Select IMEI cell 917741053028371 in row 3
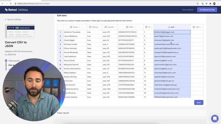 tap(131, 40)
